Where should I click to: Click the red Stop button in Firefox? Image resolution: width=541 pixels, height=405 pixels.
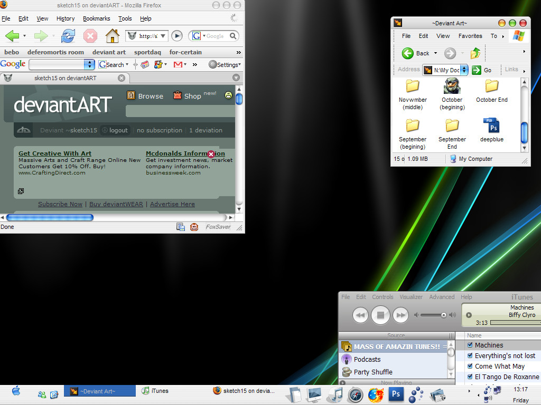point(90,36)
